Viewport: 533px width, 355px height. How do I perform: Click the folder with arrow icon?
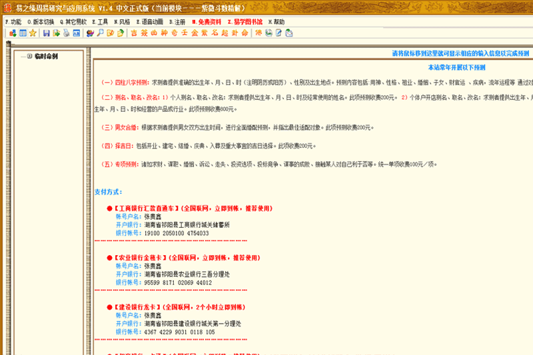pos(121,33)
